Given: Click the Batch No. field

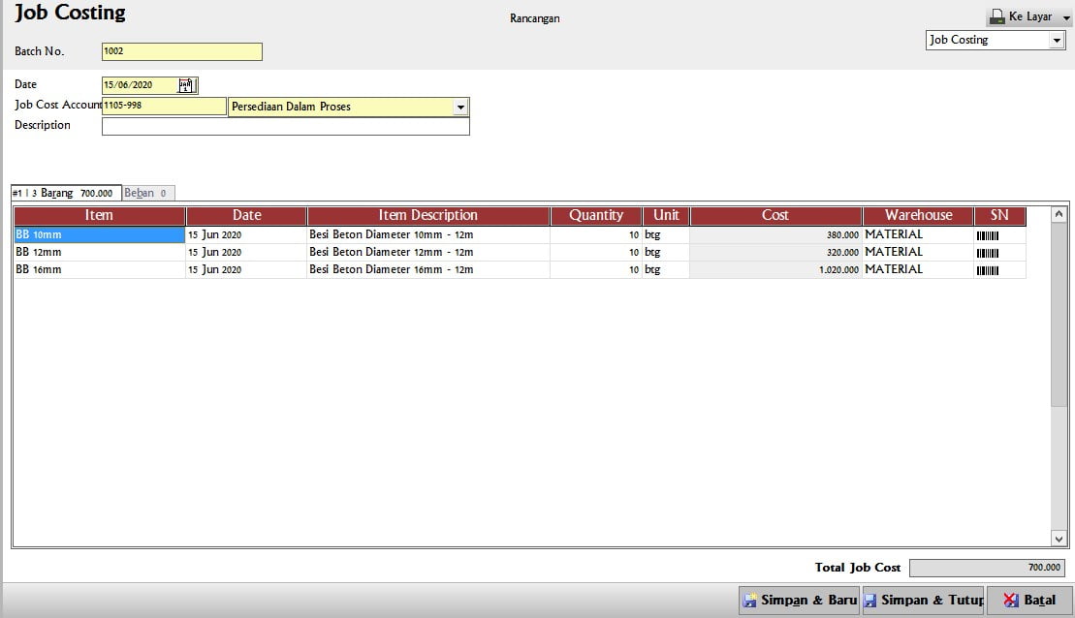Looking at the screenshot, I should tap(181, 51).
